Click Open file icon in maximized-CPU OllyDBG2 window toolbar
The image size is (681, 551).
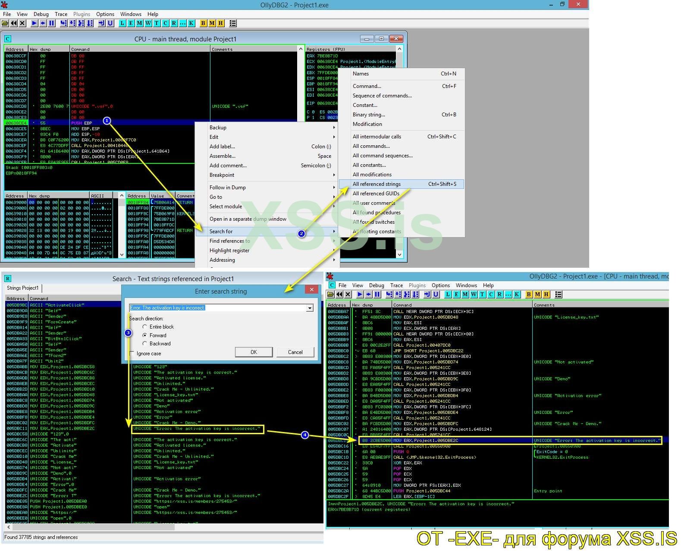pyautogui.click(x=331, y=294)
